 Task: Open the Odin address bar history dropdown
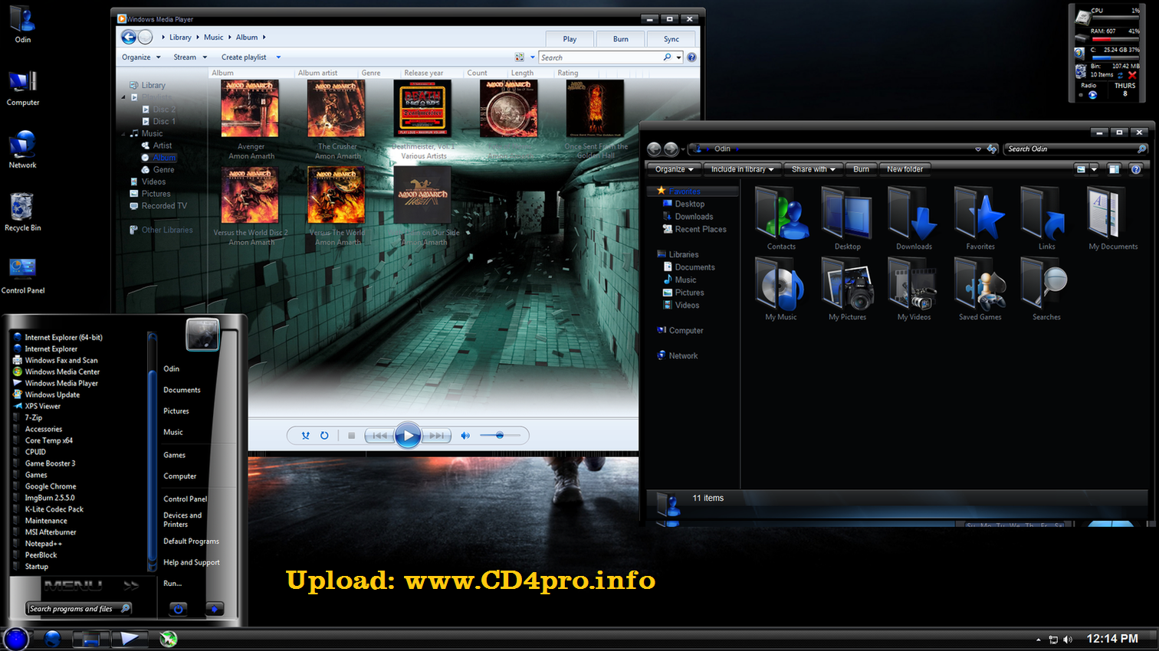coord(977,149)
